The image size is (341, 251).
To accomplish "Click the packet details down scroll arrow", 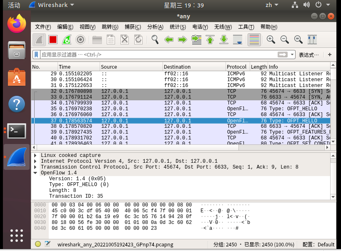I will [x=333, y=197].
